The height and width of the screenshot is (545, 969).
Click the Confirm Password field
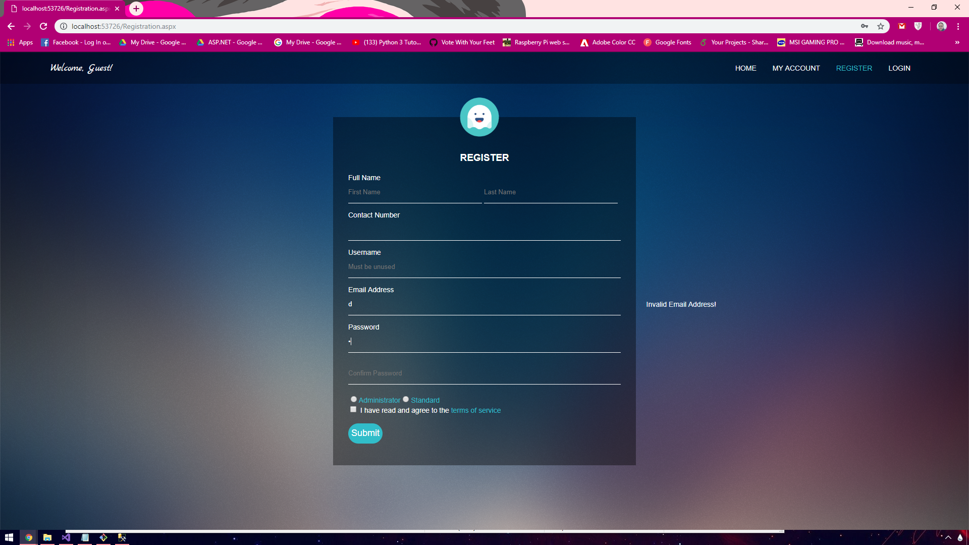click(483, 373)
